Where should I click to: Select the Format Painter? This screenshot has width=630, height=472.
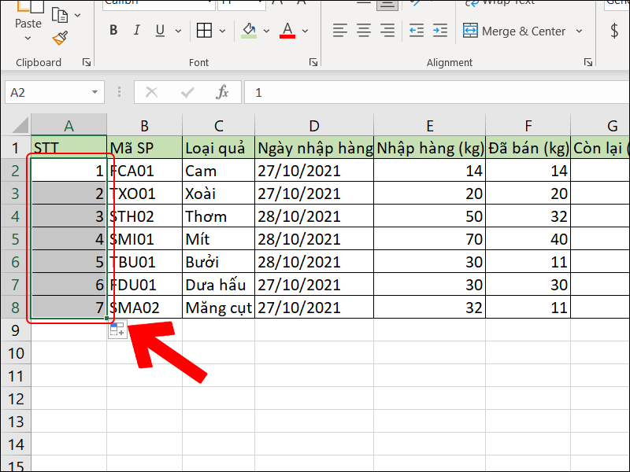coord(59,37)
